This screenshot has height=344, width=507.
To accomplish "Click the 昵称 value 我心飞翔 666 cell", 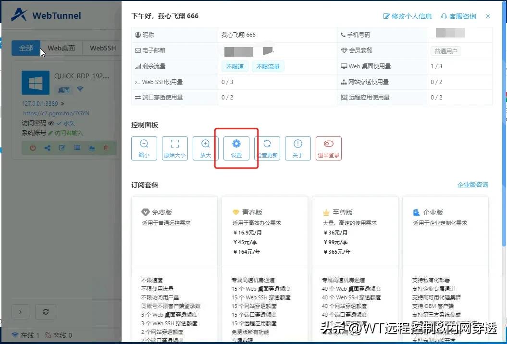I will 277,35.
